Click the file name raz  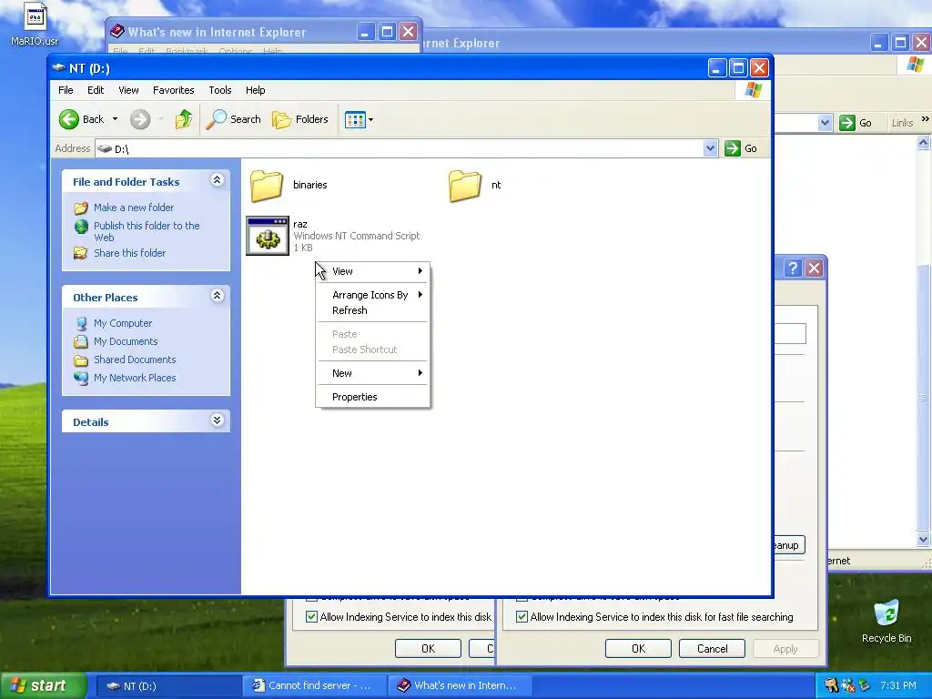click(300, 224)
